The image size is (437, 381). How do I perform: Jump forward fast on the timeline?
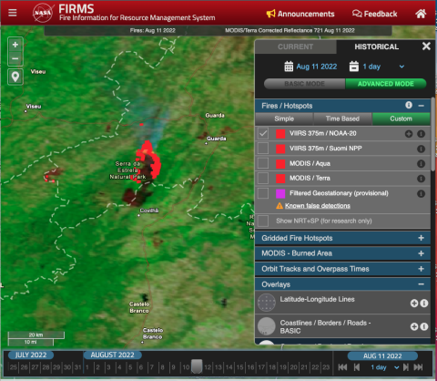[x=418, y=367]
